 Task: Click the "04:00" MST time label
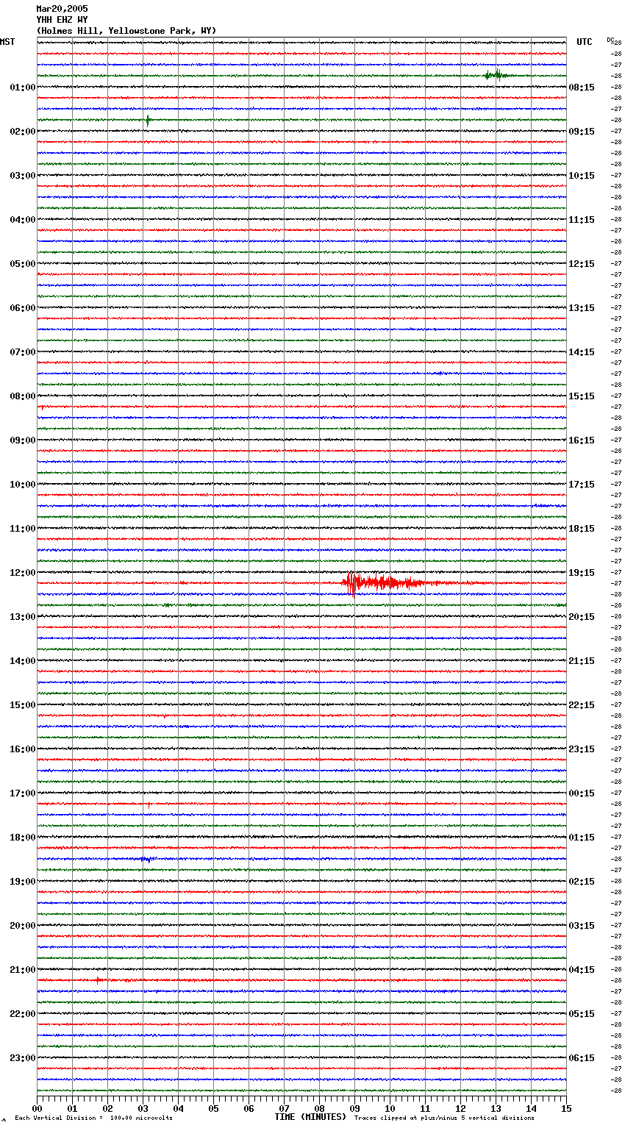click(x=23, y=220)
